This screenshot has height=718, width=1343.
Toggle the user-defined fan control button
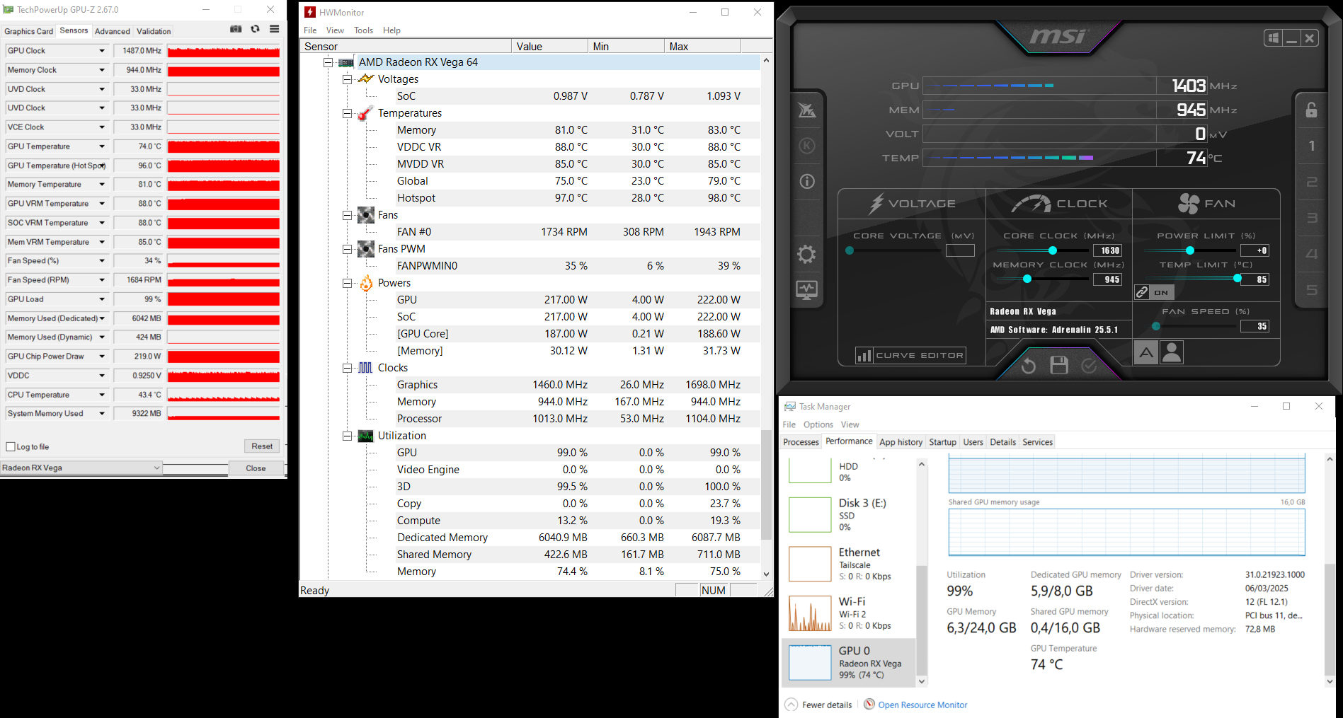(1172, 352)
